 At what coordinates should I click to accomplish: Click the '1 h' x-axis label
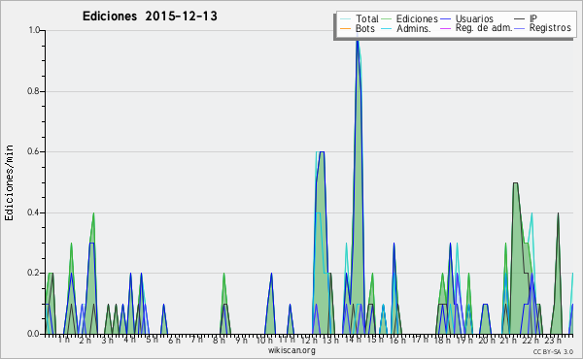click(63, 340)
